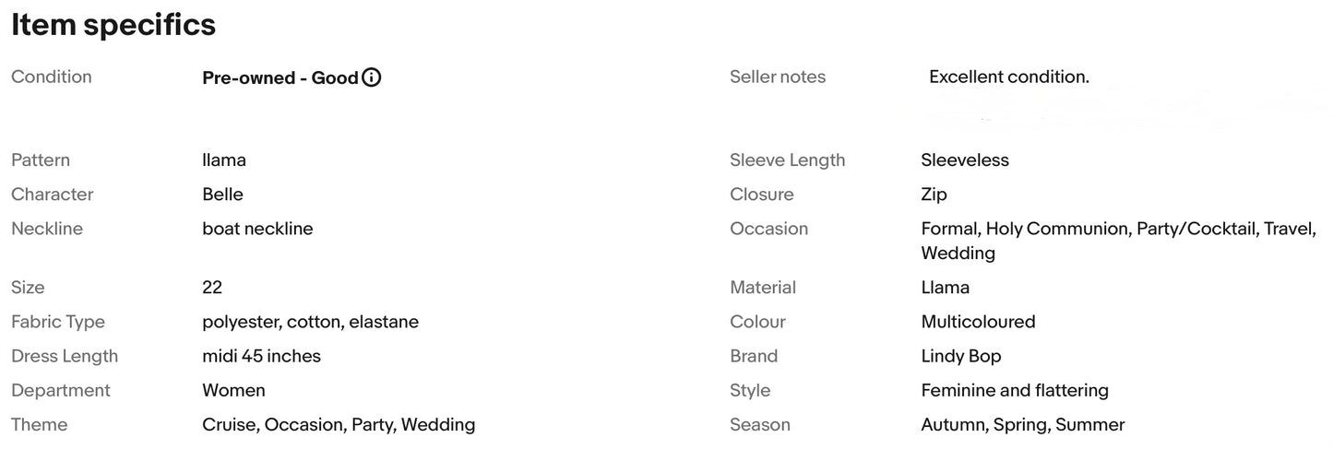Viewport: 1333px width, 449px height.
Task: Click the Sleeveless sleeve length value
Action: [964, 160]
